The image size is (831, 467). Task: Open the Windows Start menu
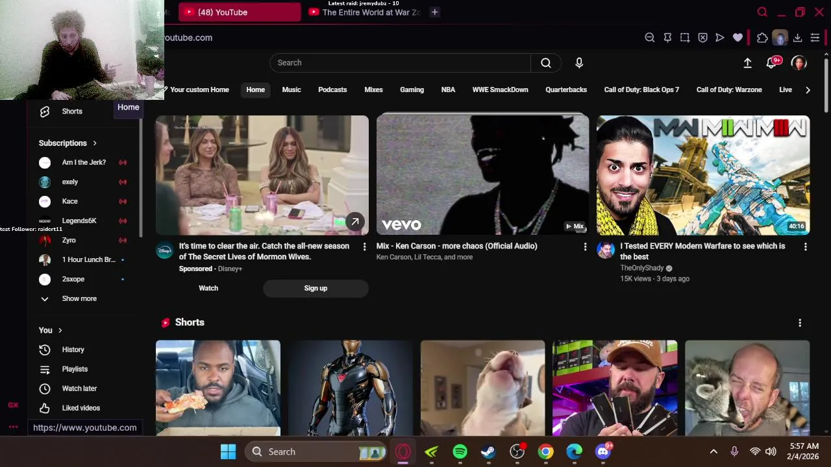[228, 451]
